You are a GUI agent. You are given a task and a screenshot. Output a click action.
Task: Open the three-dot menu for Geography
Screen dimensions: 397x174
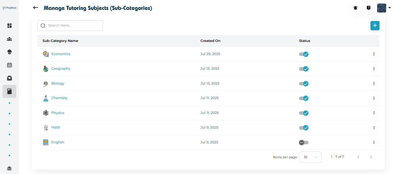pyautogui.click(x=374, y=69)
